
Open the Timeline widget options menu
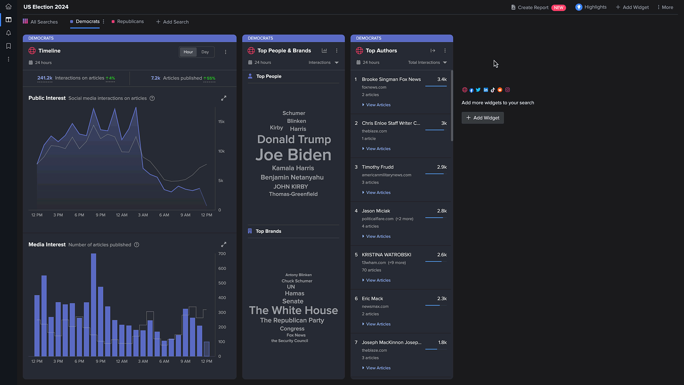[x=226, y=52]
